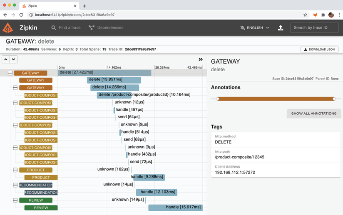This screenshot has height=215, width=343.
Task: Bookmark page with star icon
Action: coord(305,15)
